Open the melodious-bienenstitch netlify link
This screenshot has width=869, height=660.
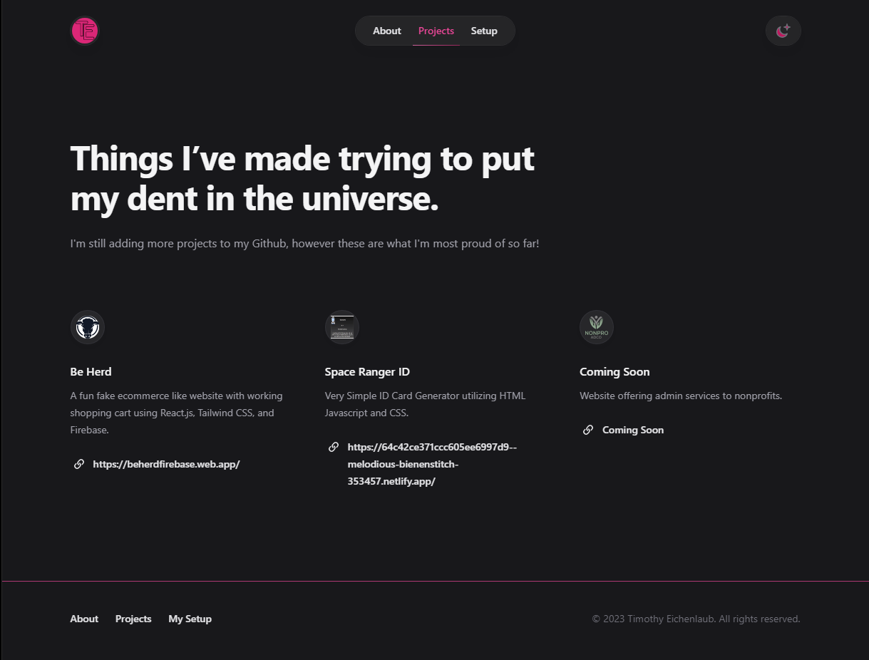[x=431, y=463]
